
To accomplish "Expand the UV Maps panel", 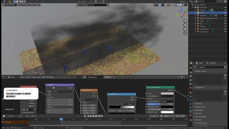I will click(199, 104).
